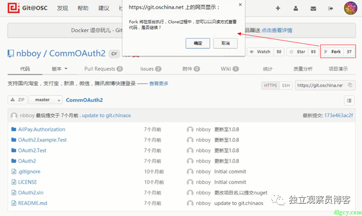Download the repository as ZIP
This screenshot has height=216, width=362.
tap(18, 99)
